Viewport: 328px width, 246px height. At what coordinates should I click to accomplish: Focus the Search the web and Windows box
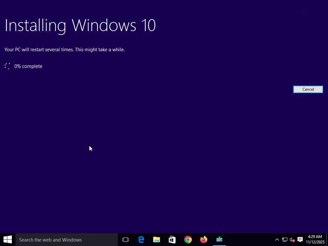tap(67, 240)
